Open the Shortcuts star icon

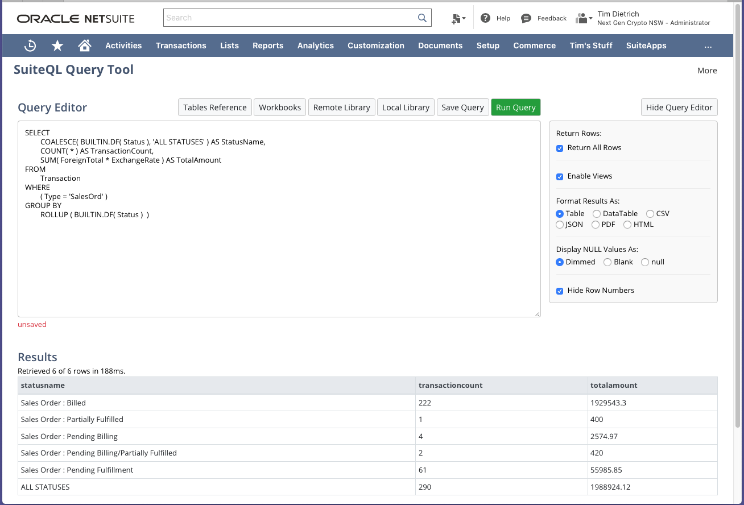click(57, 45)
